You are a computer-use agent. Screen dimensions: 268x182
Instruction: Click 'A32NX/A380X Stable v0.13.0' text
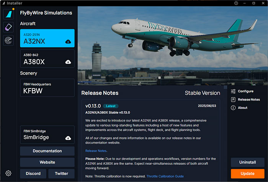108,112
